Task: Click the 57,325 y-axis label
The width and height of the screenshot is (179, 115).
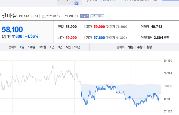Action: (167, 111)
